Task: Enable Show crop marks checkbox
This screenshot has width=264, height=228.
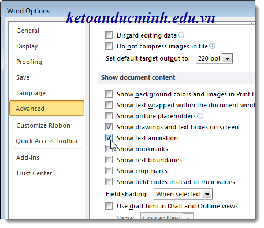Action: pyautogui.click(x=109, y=171)
